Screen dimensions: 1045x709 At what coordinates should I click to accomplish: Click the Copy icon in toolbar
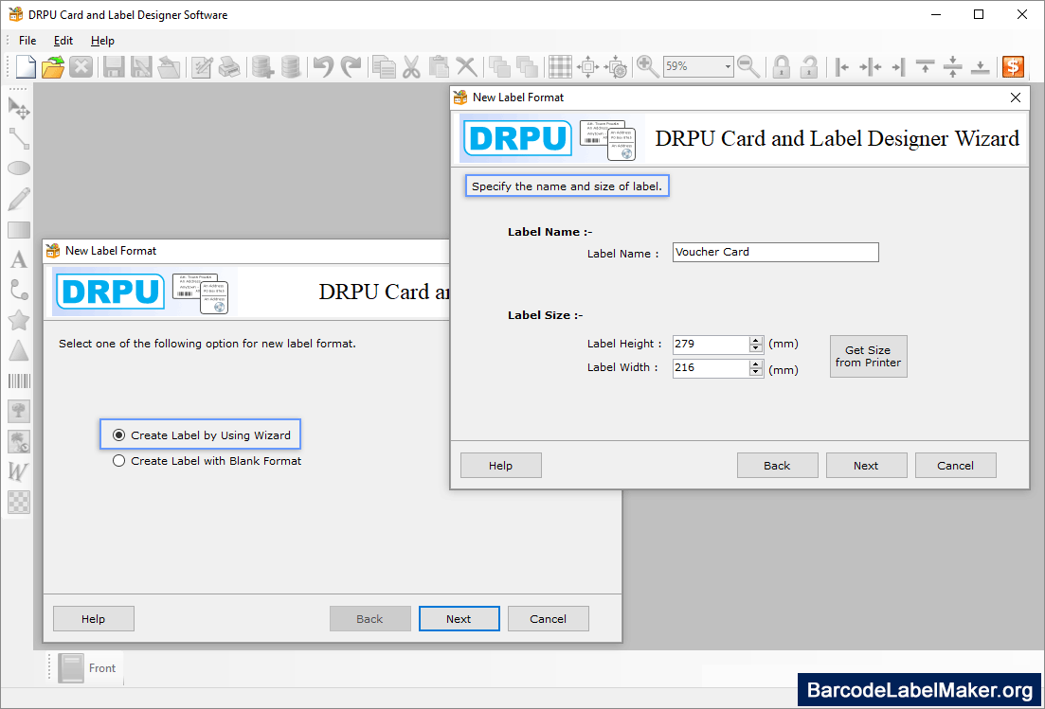[384, 66]
